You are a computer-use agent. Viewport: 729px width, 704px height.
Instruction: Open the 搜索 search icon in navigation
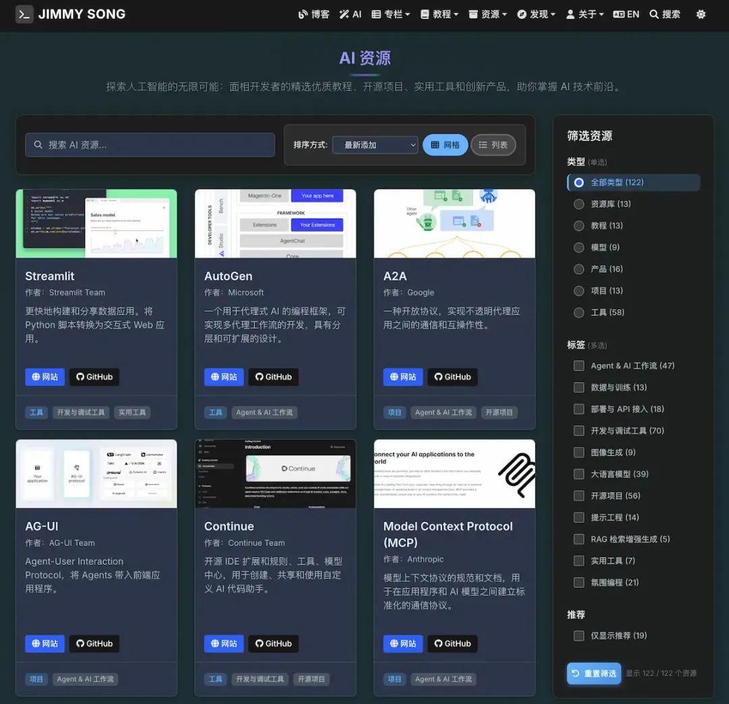tap(664, 14)
